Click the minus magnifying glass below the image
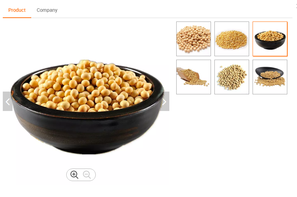The image size is (297, 197). tap(87, 175)
